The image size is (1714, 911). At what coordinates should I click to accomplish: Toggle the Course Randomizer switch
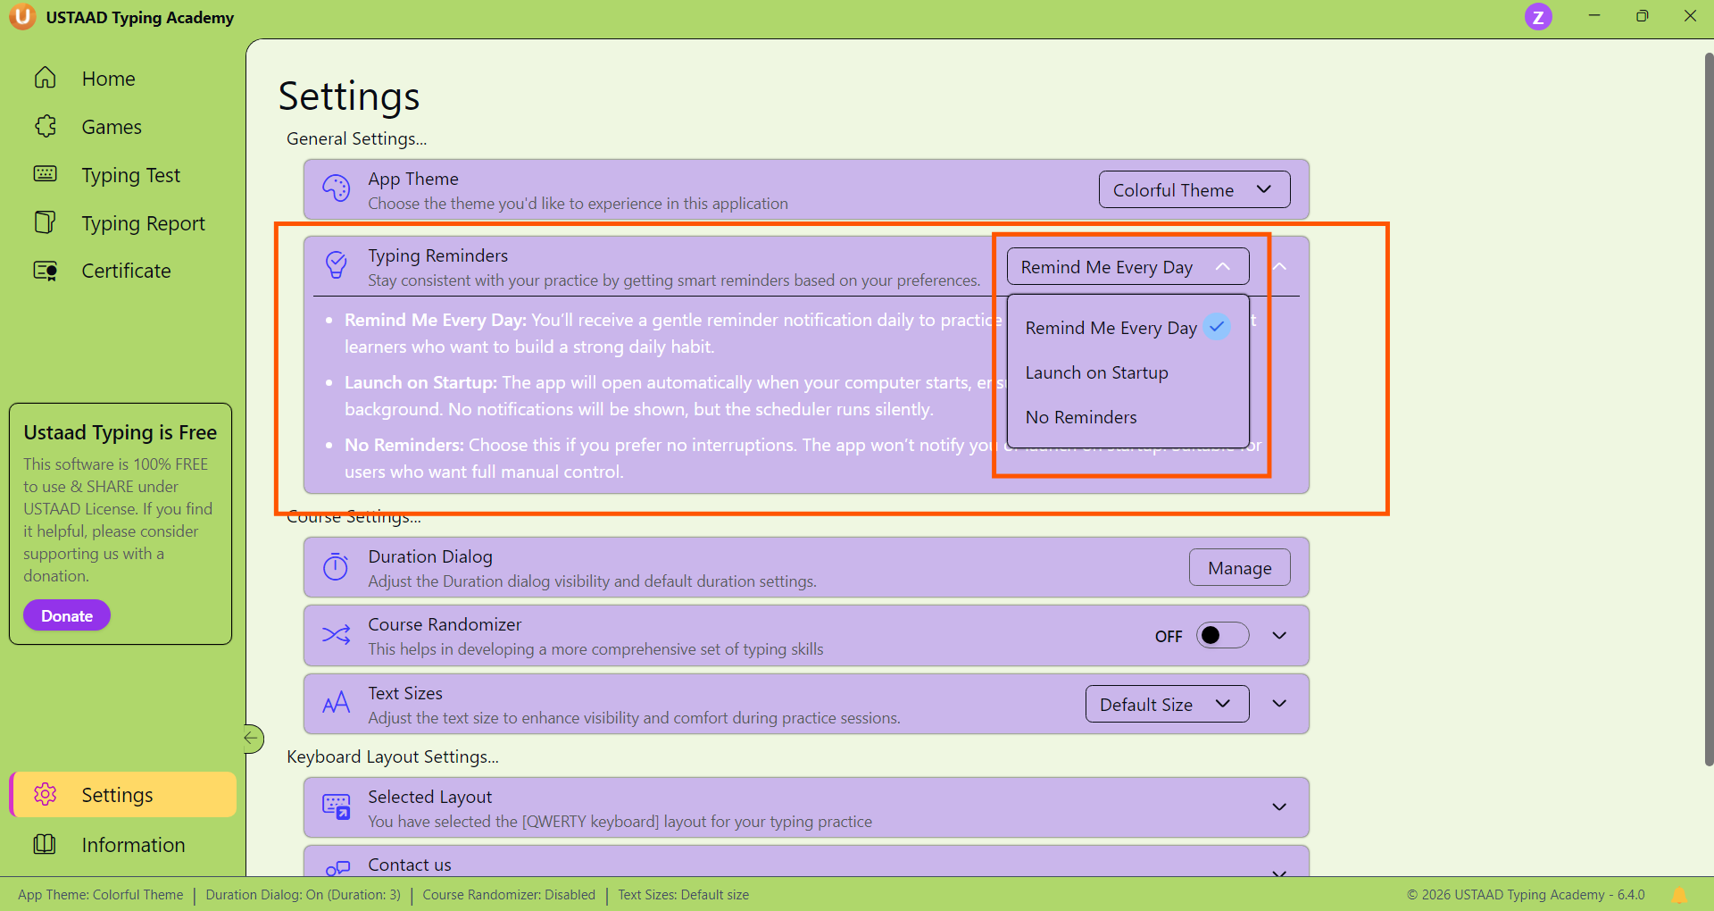[1221, 635]
